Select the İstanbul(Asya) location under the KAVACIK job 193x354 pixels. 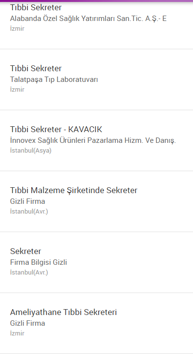(31, 151)
